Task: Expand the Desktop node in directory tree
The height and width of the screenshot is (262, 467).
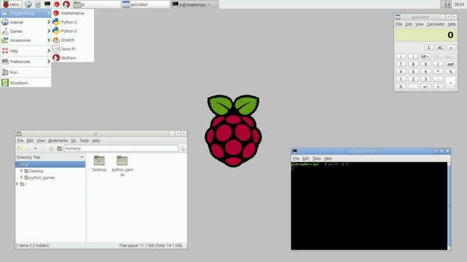Action: coord(22,171)
